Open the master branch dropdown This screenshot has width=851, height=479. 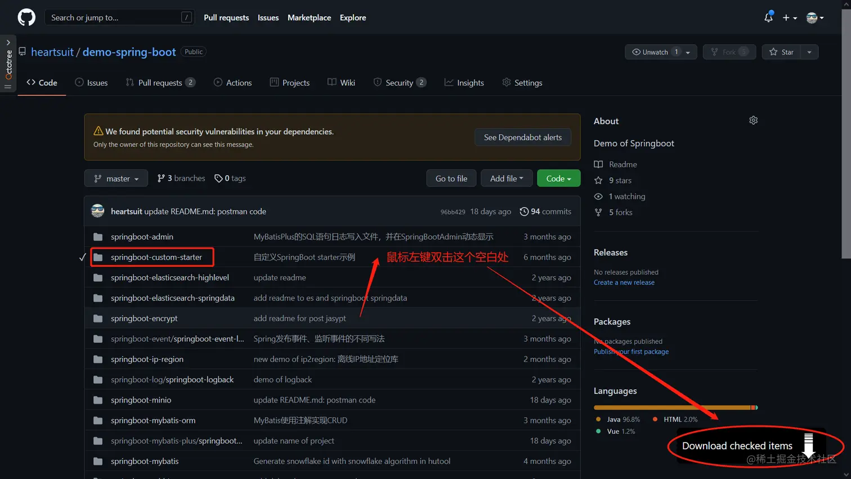(116, 178)
